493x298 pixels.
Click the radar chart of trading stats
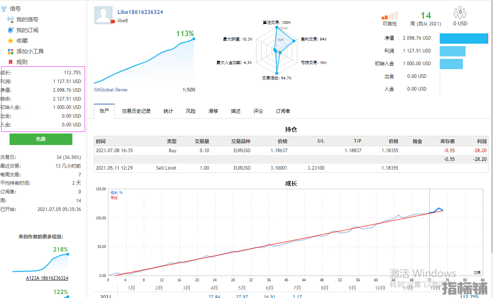[277, 50]
